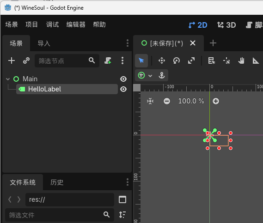
Task: Switch to the 导入 dock tab
Action: click(44, 43)
